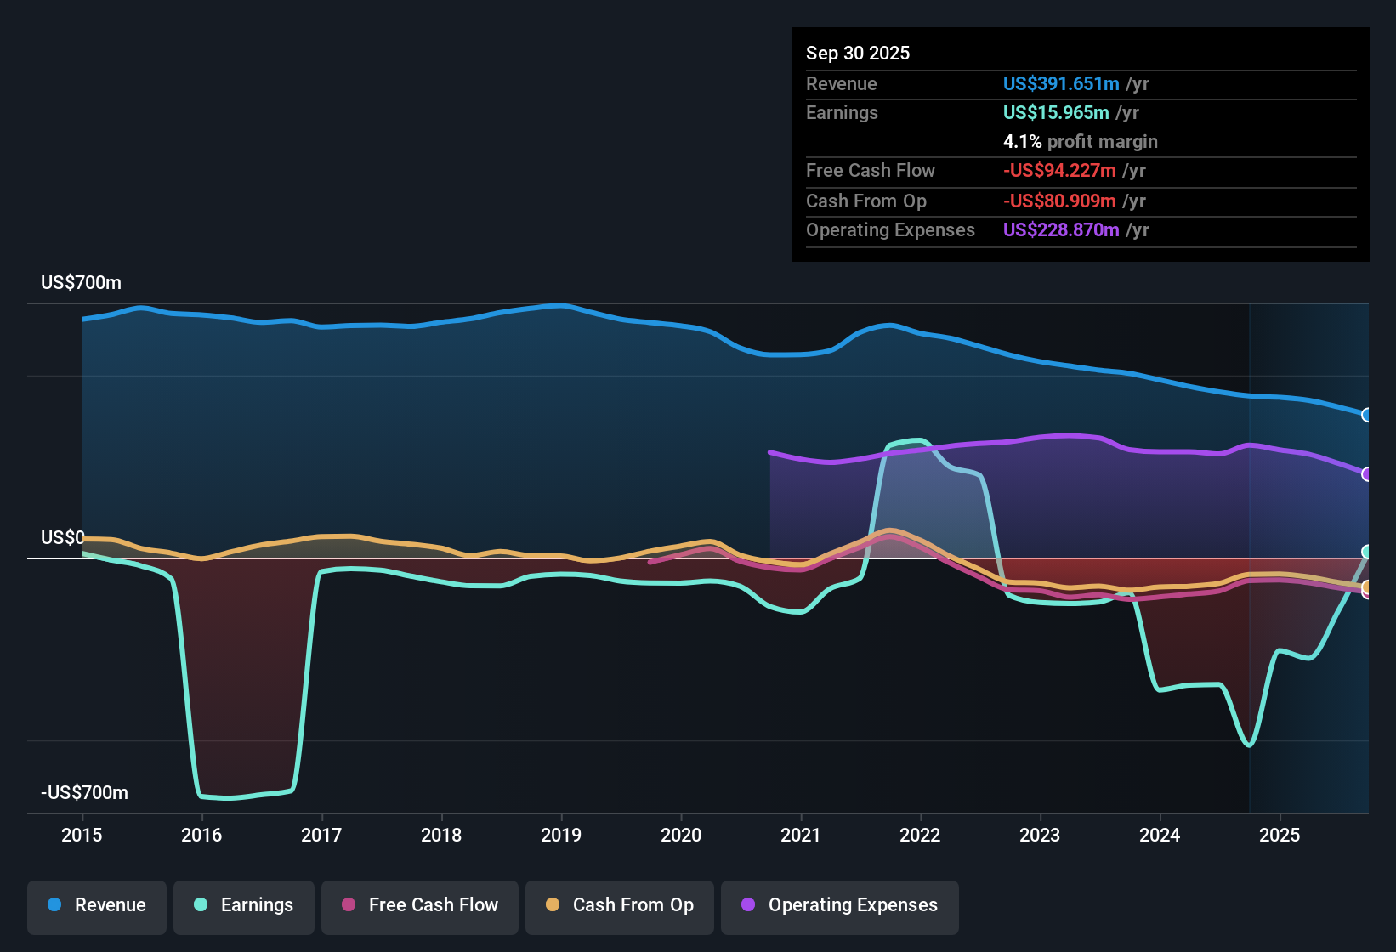Select the 2022 x-axis label

click(920, 836)
